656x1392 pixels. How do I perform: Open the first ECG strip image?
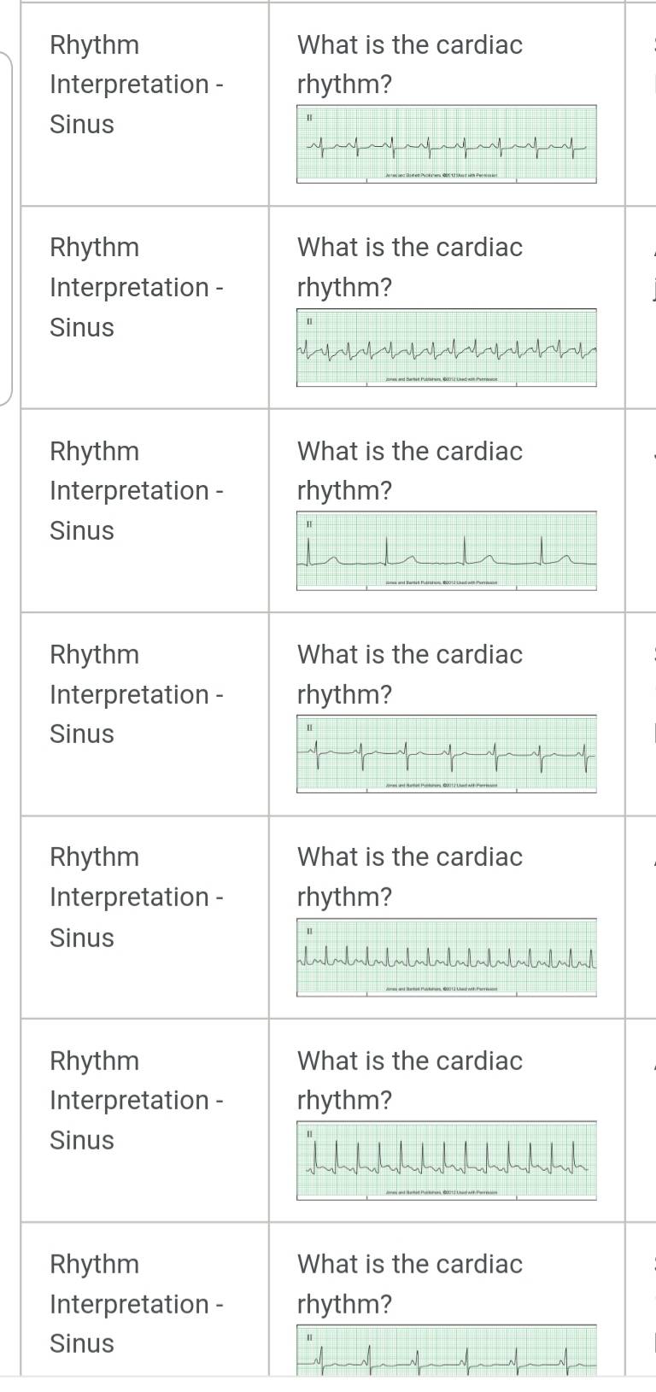coord(447,143)
